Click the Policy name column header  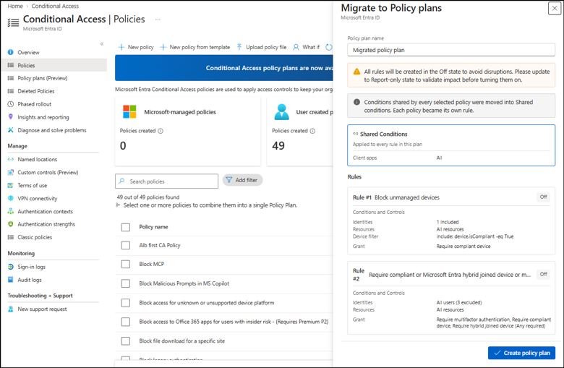click(153, 227)
